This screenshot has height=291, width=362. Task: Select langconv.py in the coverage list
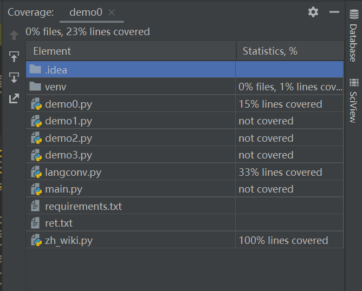tap(73, 173)
